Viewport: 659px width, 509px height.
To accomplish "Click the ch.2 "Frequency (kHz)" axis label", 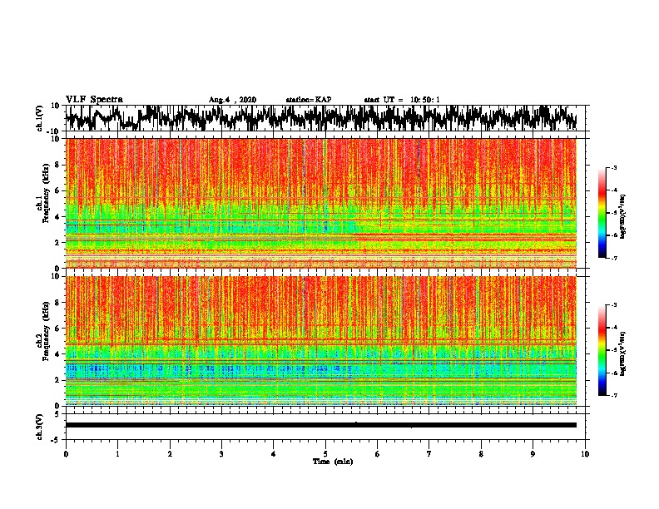I will pos(46,331).
